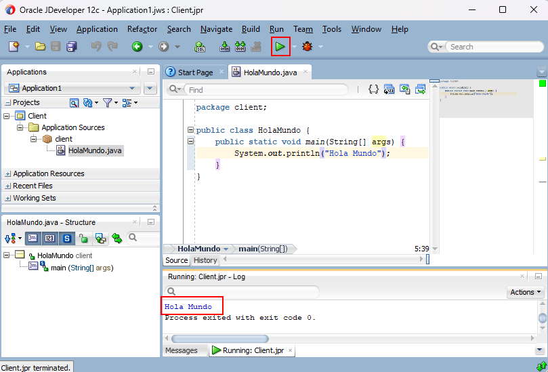This screenshot has height=372, width=548.
Task: Switch to the Start Page tab
Action: click(x=195, y=73)
